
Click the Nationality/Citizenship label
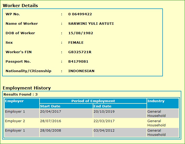point(28,71)
